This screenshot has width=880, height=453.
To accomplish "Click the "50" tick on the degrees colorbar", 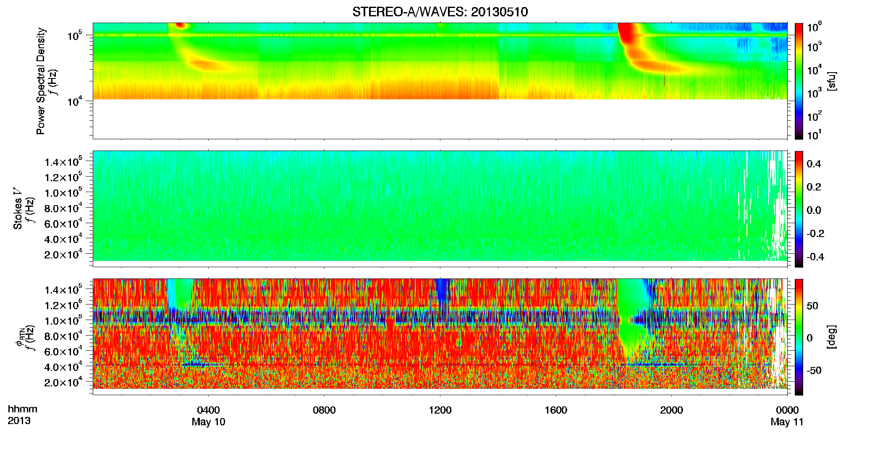I will tap(812, 306).
